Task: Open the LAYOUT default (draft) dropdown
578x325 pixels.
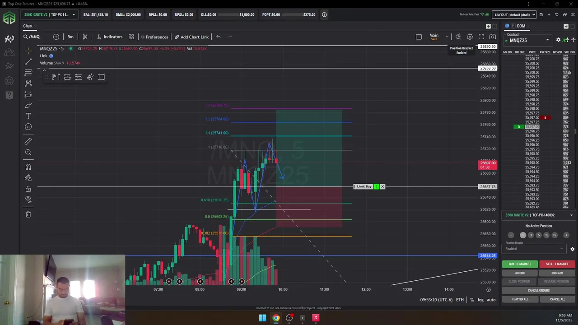Action: pos(514,14)
